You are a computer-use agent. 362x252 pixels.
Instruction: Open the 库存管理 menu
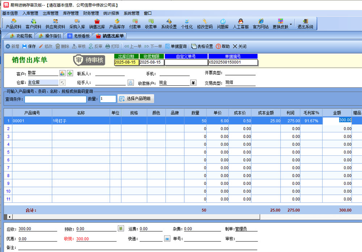[x=71, y=13]
